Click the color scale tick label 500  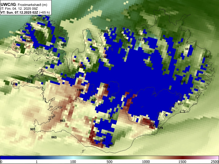(109, 162)
